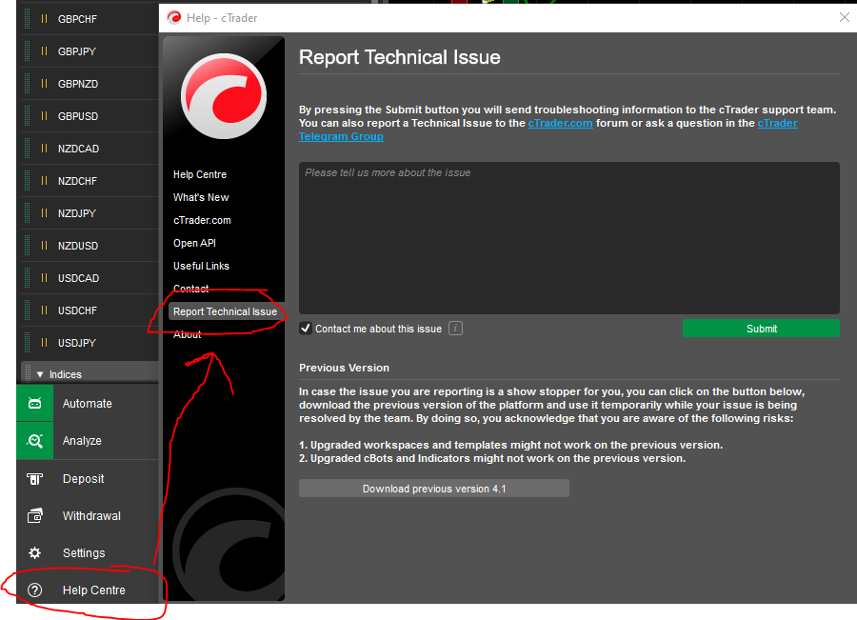Open Help Centre in Help menu
This screenshot has width=857, height=620.
200,174
